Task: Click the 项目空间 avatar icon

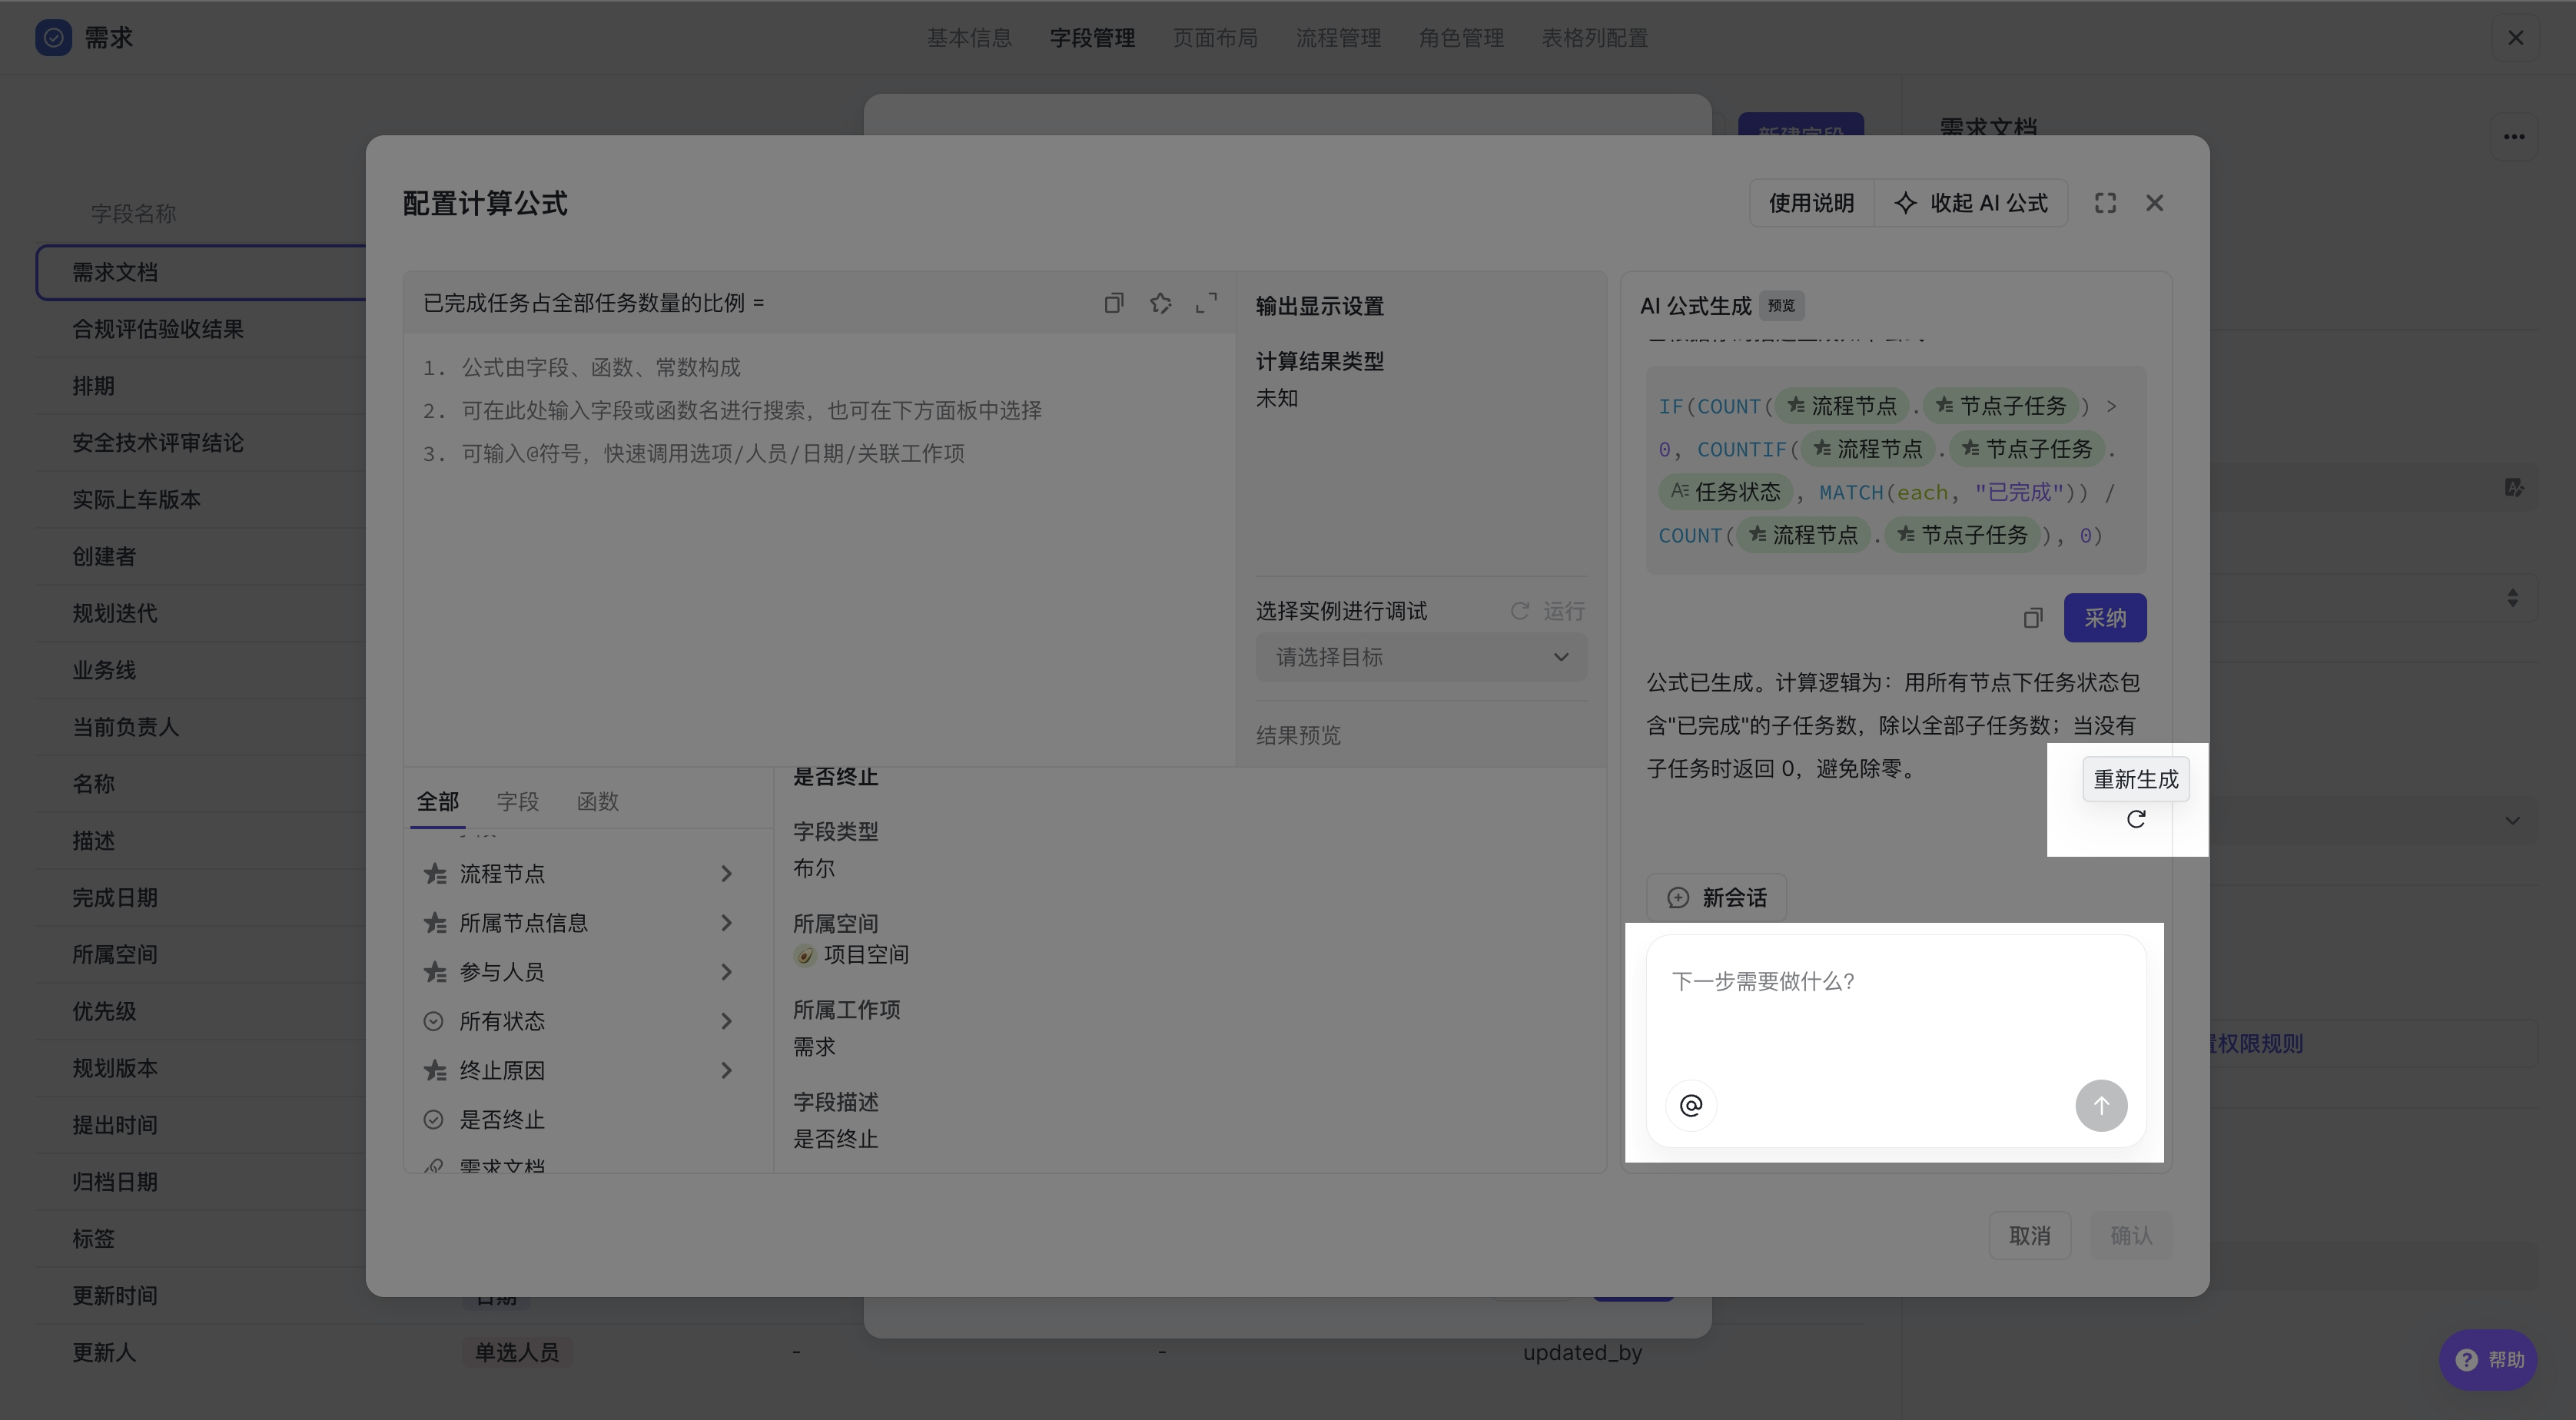Action: coord(804,956)
